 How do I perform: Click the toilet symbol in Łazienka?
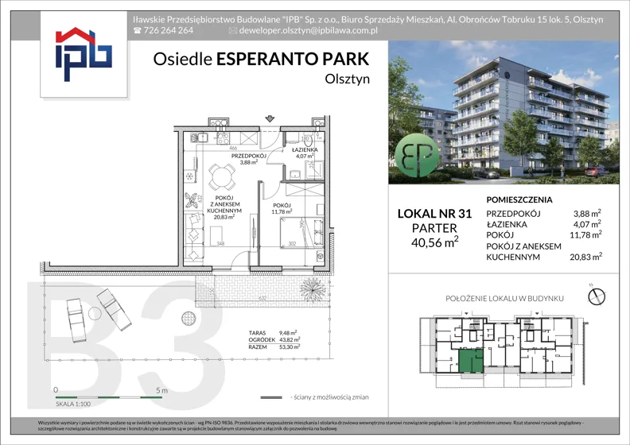tap(307, 140)
